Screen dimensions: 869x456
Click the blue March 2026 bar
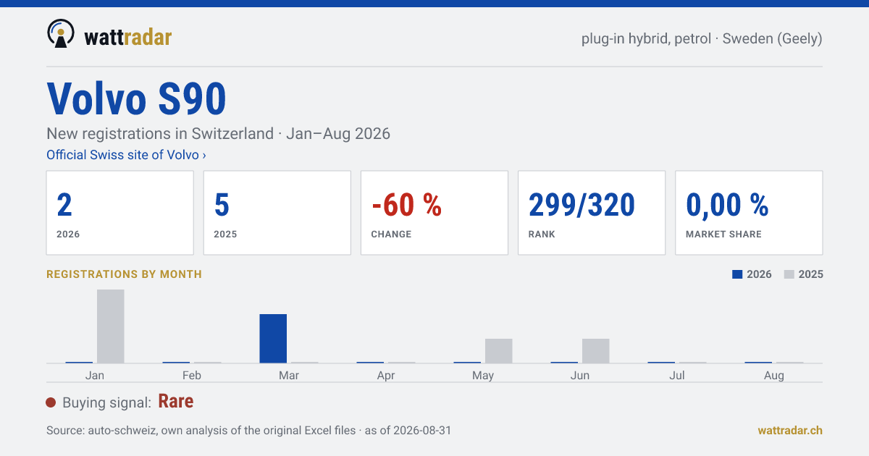coord(273,339)
